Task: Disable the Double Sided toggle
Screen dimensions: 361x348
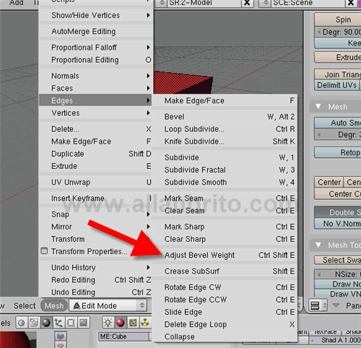Action: click(338, 212)
